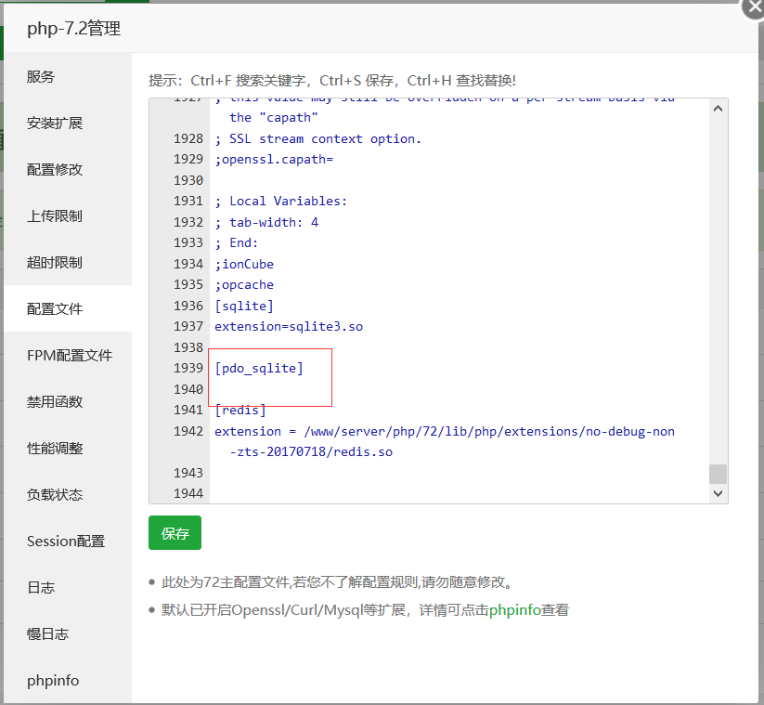Image resolution: width=764 pixels, height=705 pixels.
Task: Click line number 1943 in gutter
Action: [x=188, y=473]
